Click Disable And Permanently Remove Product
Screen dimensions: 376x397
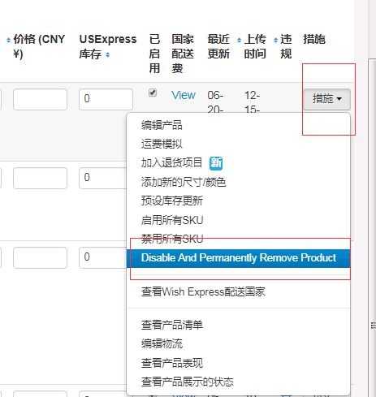(239, 258)
